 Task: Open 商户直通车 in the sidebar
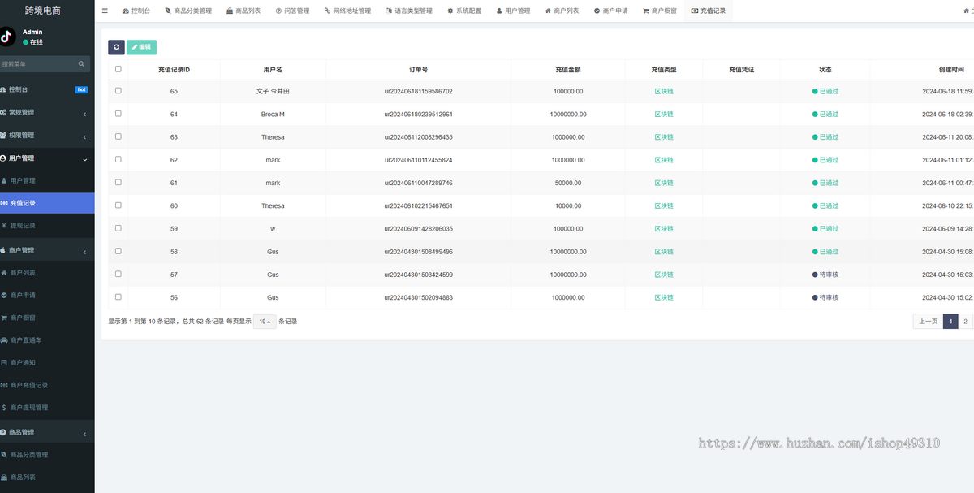tap(47, 339)
